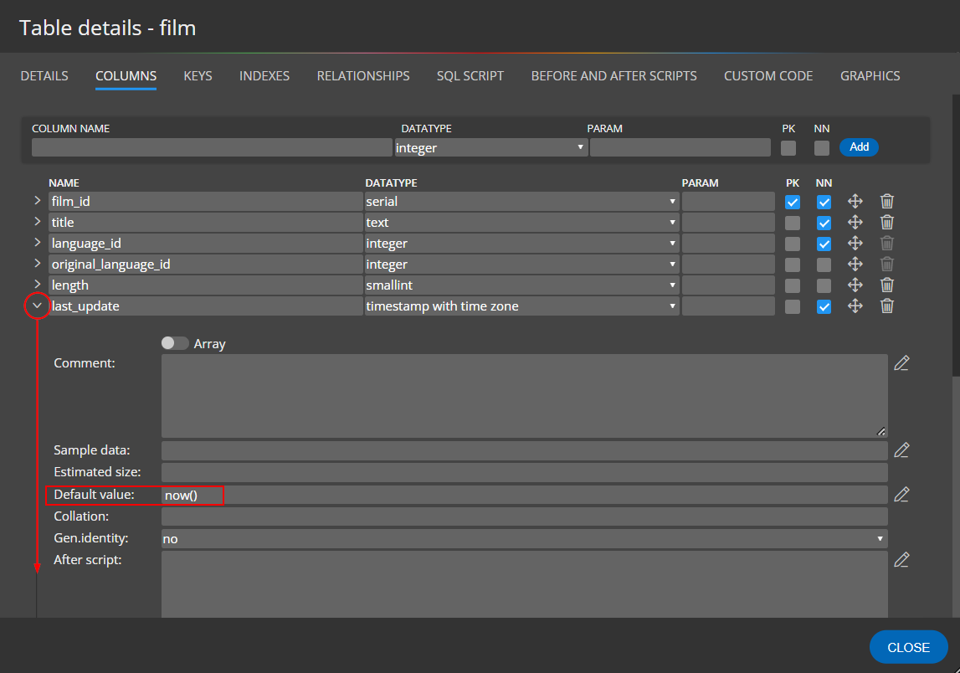Open Sample data pencil editor

(x=901, y=450)
